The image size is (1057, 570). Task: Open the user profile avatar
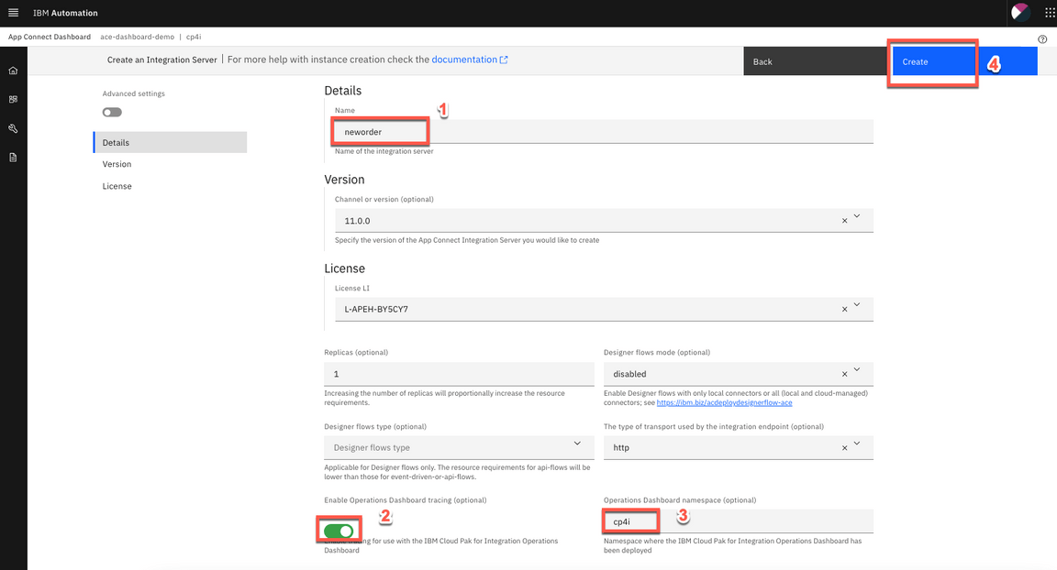coord(1020,12)
